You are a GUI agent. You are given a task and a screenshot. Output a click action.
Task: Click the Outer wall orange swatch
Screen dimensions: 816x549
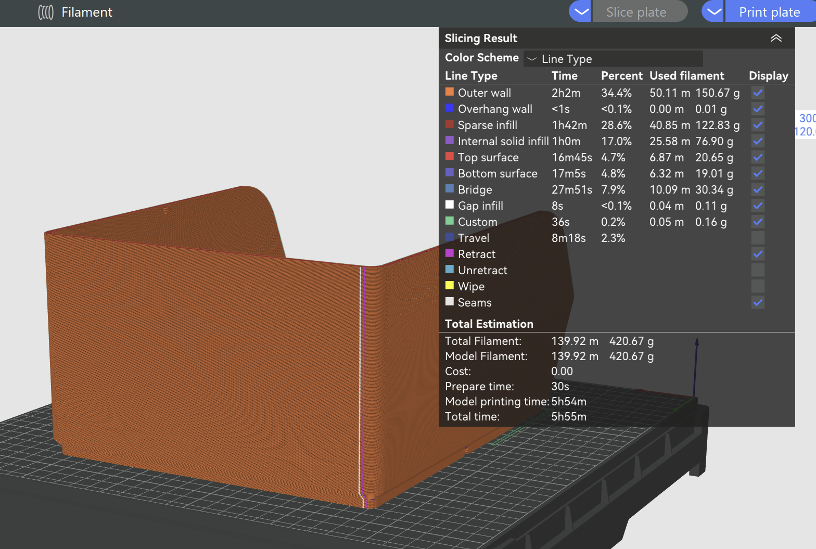point(450,92)
